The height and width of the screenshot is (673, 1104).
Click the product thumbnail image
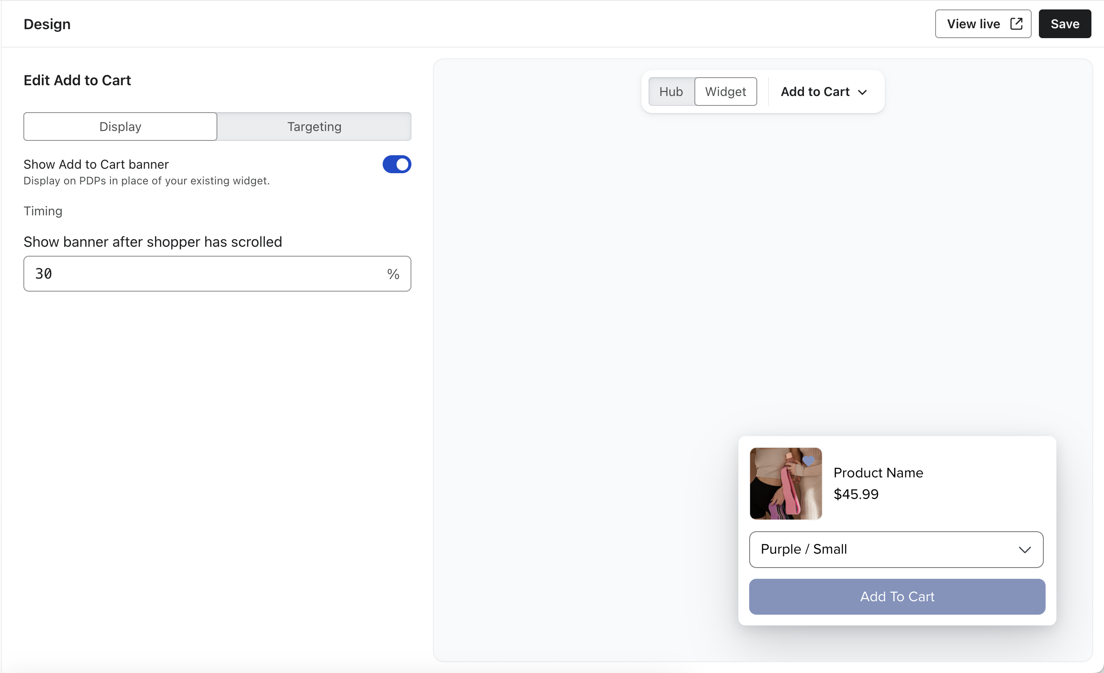[786, 484]
